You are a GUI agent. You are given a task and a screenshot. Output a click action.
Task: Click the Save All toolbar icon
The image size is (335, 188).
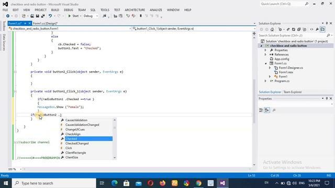43,16
